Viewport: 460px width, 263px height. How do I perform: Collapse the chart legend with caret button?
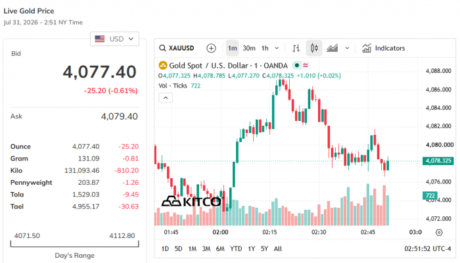[x=166, y=98]
